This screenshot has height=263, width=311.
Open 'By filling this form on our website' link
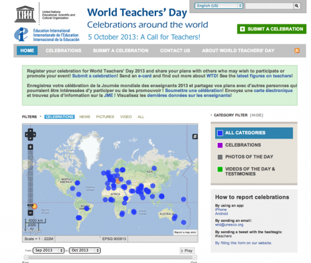[243, 243]
